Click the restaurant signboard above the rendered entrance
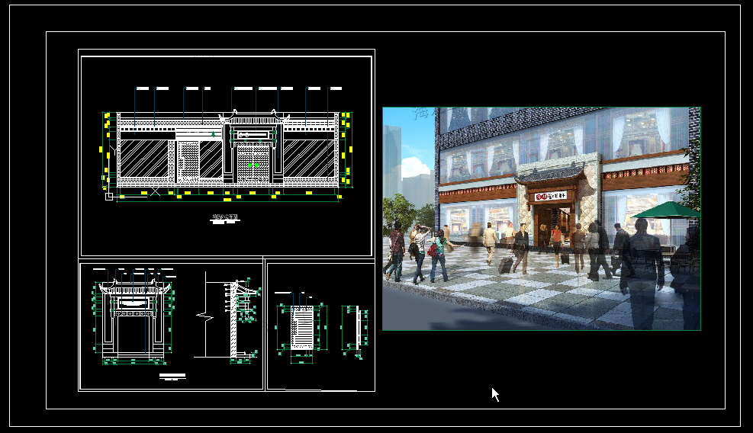This screenshot has width=753, height=433. click(x=551, y=196)
